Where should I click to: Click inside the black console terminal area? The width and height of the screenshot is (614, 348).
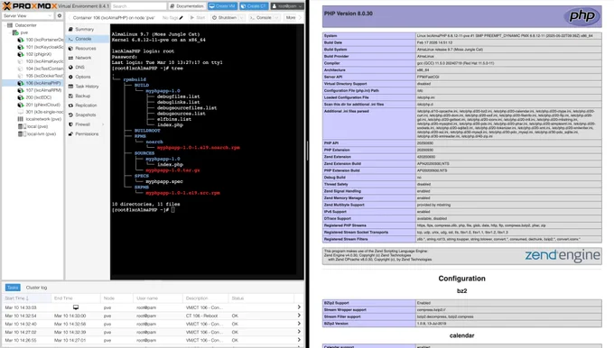coord(207,151)
